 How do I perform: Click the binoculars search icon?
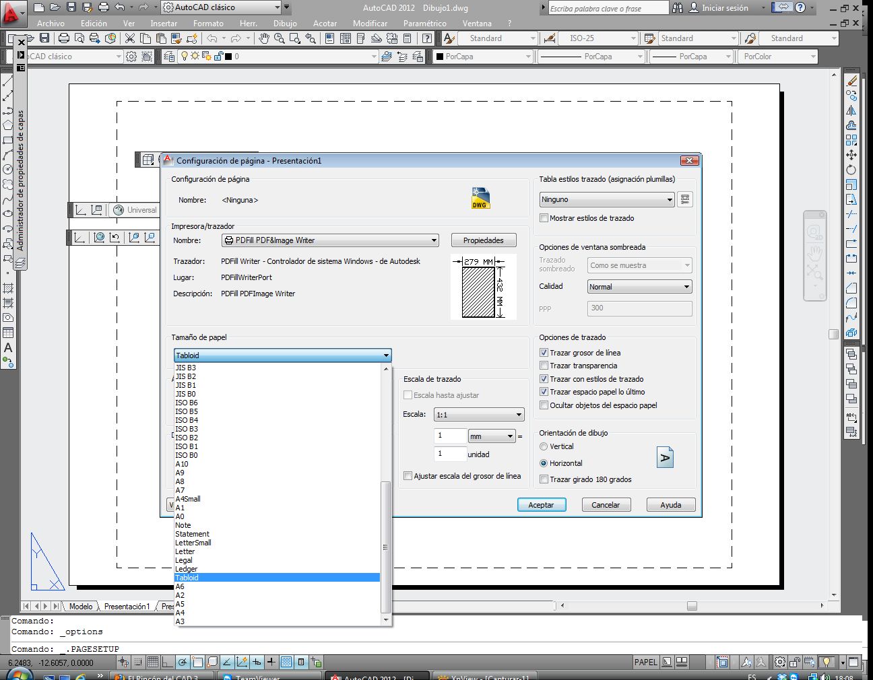pos(678,8)
